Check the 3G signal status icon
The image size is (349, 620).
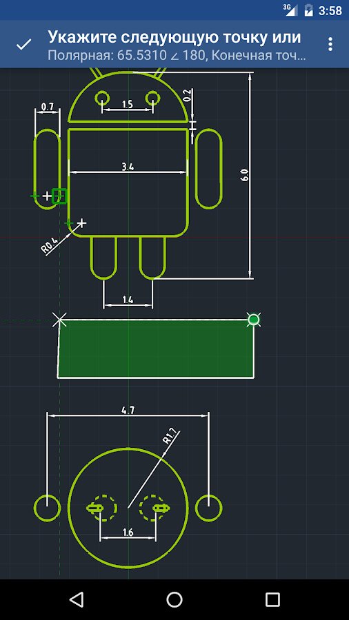pyautogui.click(x=290, y=10)
